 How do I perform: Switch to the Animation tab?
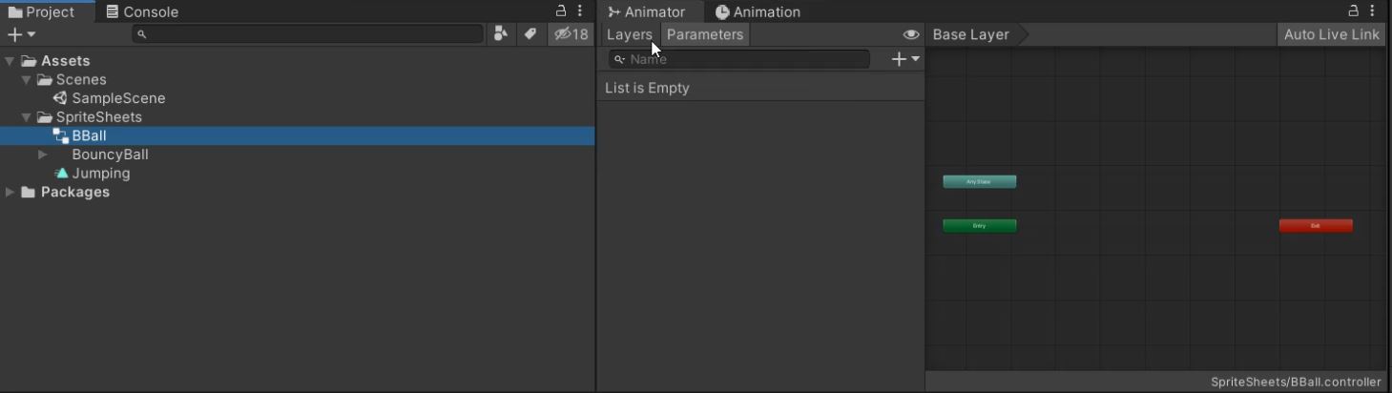point(758,12)
